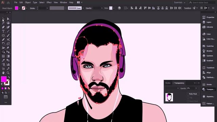
Task: Change screen mode button
Action: 6,97
